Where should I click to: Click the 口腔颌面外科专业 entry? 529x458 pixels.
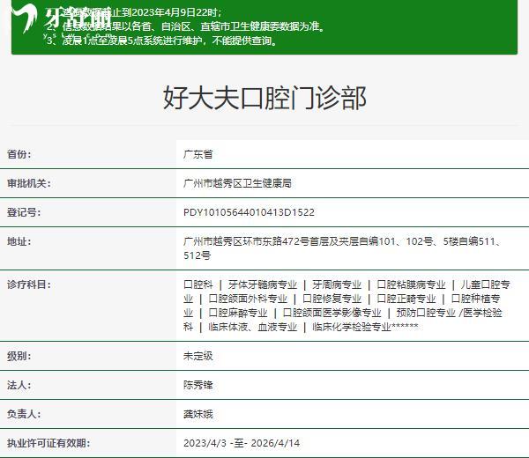tap(248, 299)
